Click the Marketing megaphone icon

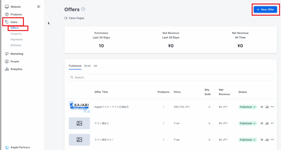(x=7, y=54)
